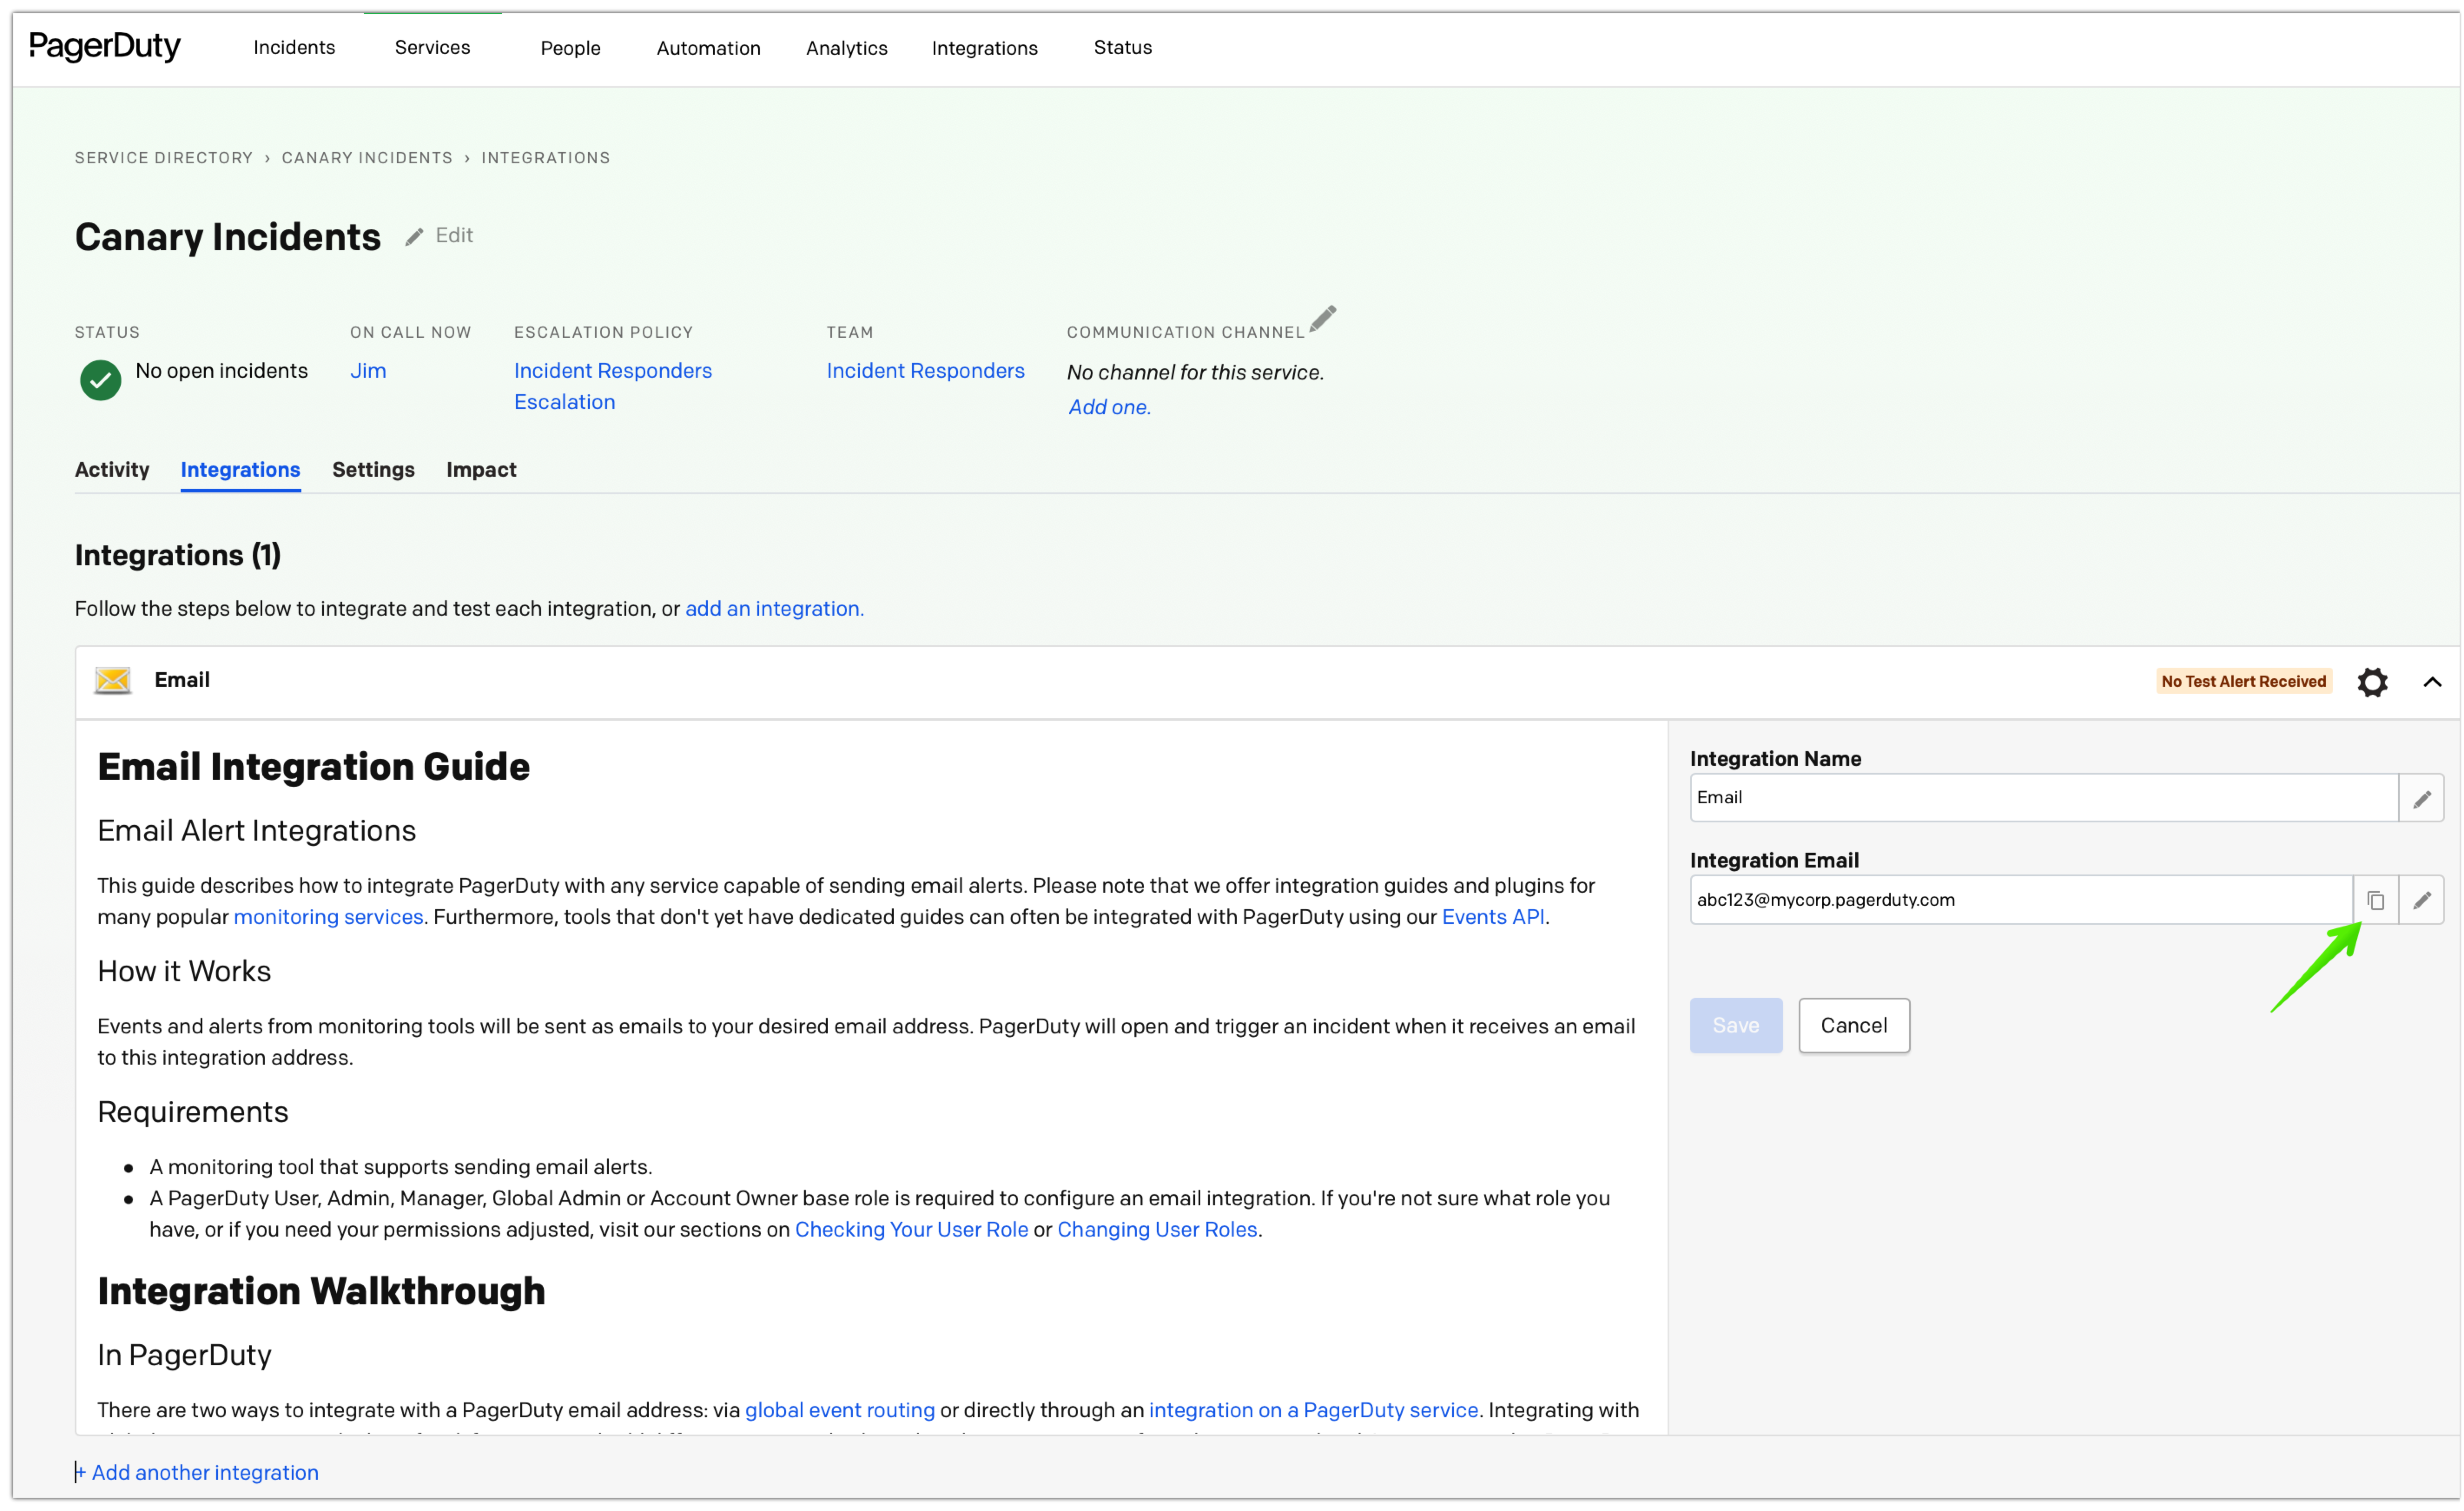Open the Analytics menu
This screenshot has height=1511, width=2464.
[x=846, y=48]
